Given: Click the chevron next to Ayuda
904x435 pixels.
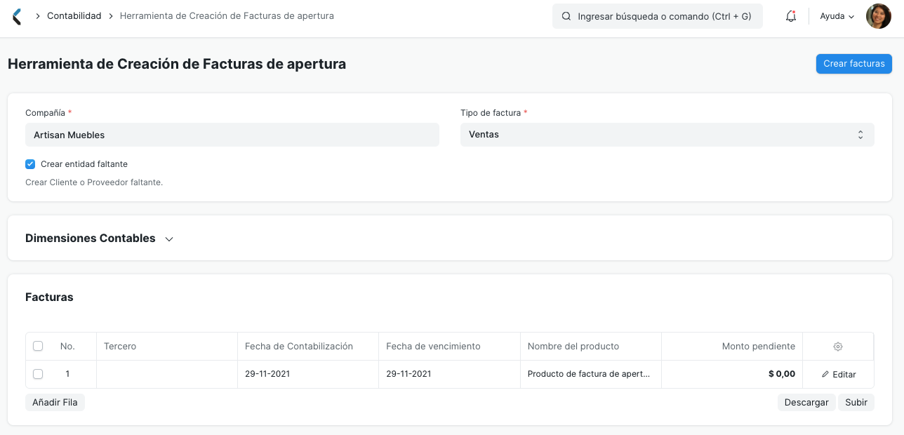Looking at the screenshot, I should [x=849, y=16].
